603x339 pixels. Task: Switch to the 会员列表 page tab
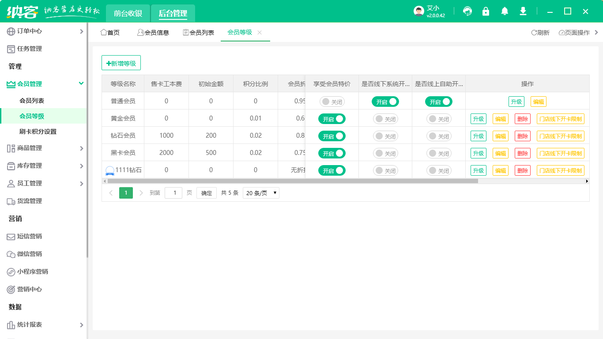(198, 33)
